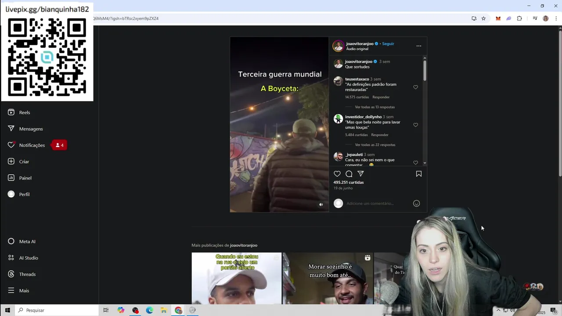Open the recording app taskbar icon
562x316 pixels.
pos(135,310)
